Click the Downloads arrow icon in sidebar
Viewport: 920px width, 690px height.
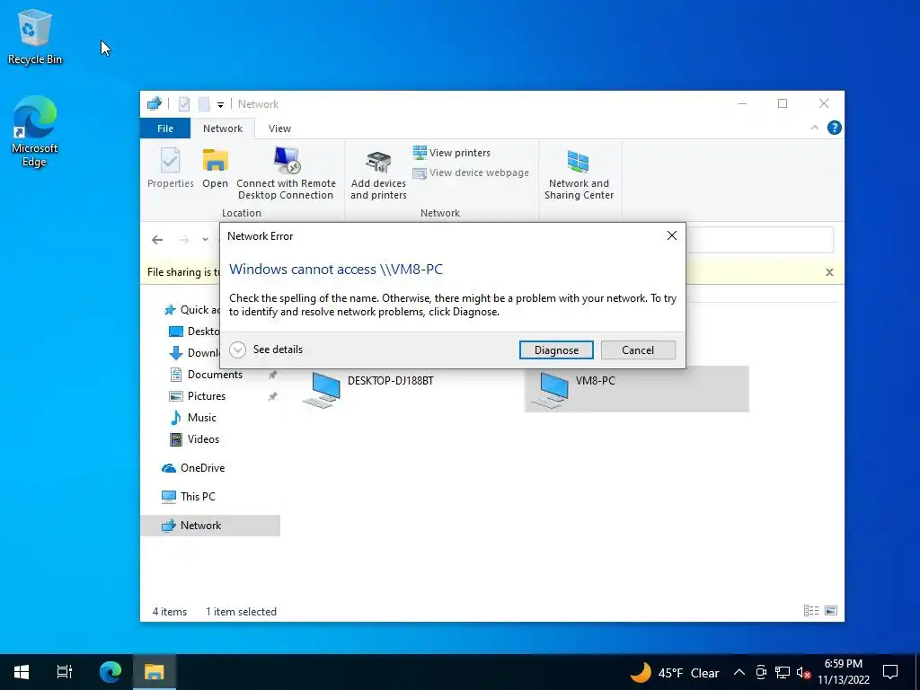tap(175, 352)
